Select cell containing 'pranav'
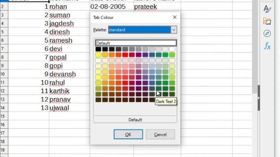 [x=70, y=99]
